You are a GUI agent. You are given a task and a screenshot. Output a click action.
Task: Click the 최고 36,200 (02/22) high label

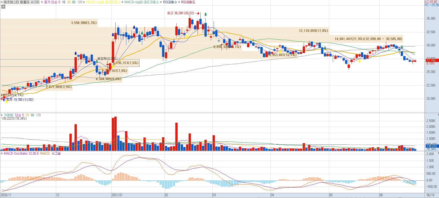point(180,13)
